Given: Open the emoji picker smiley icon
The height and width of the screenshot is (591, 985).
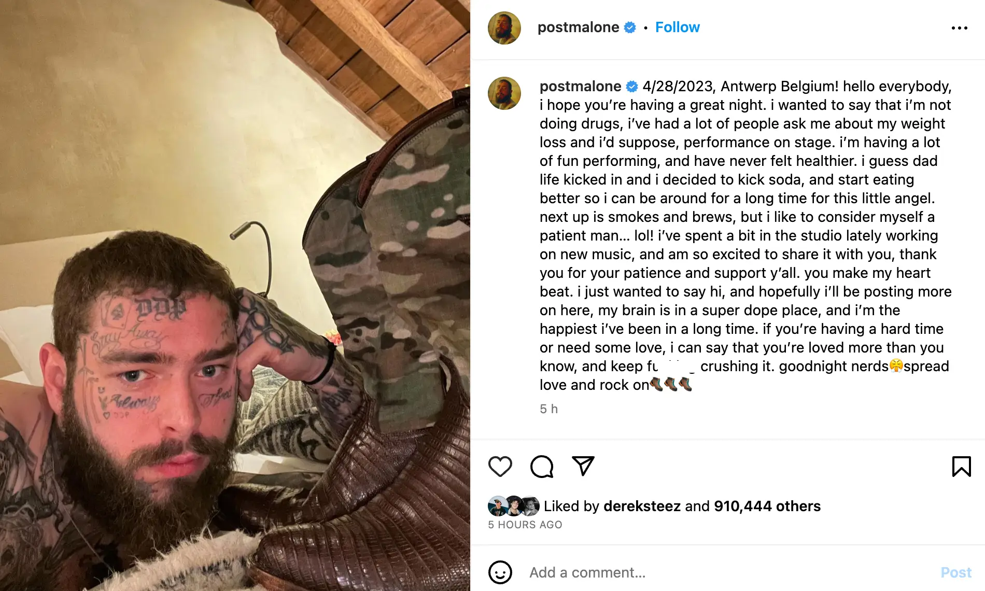Looking at the screenshot, I should (500, 572).
